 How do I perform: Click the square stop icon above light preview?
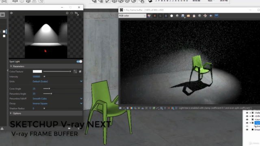pyautogui.click(x=67, y=13)
